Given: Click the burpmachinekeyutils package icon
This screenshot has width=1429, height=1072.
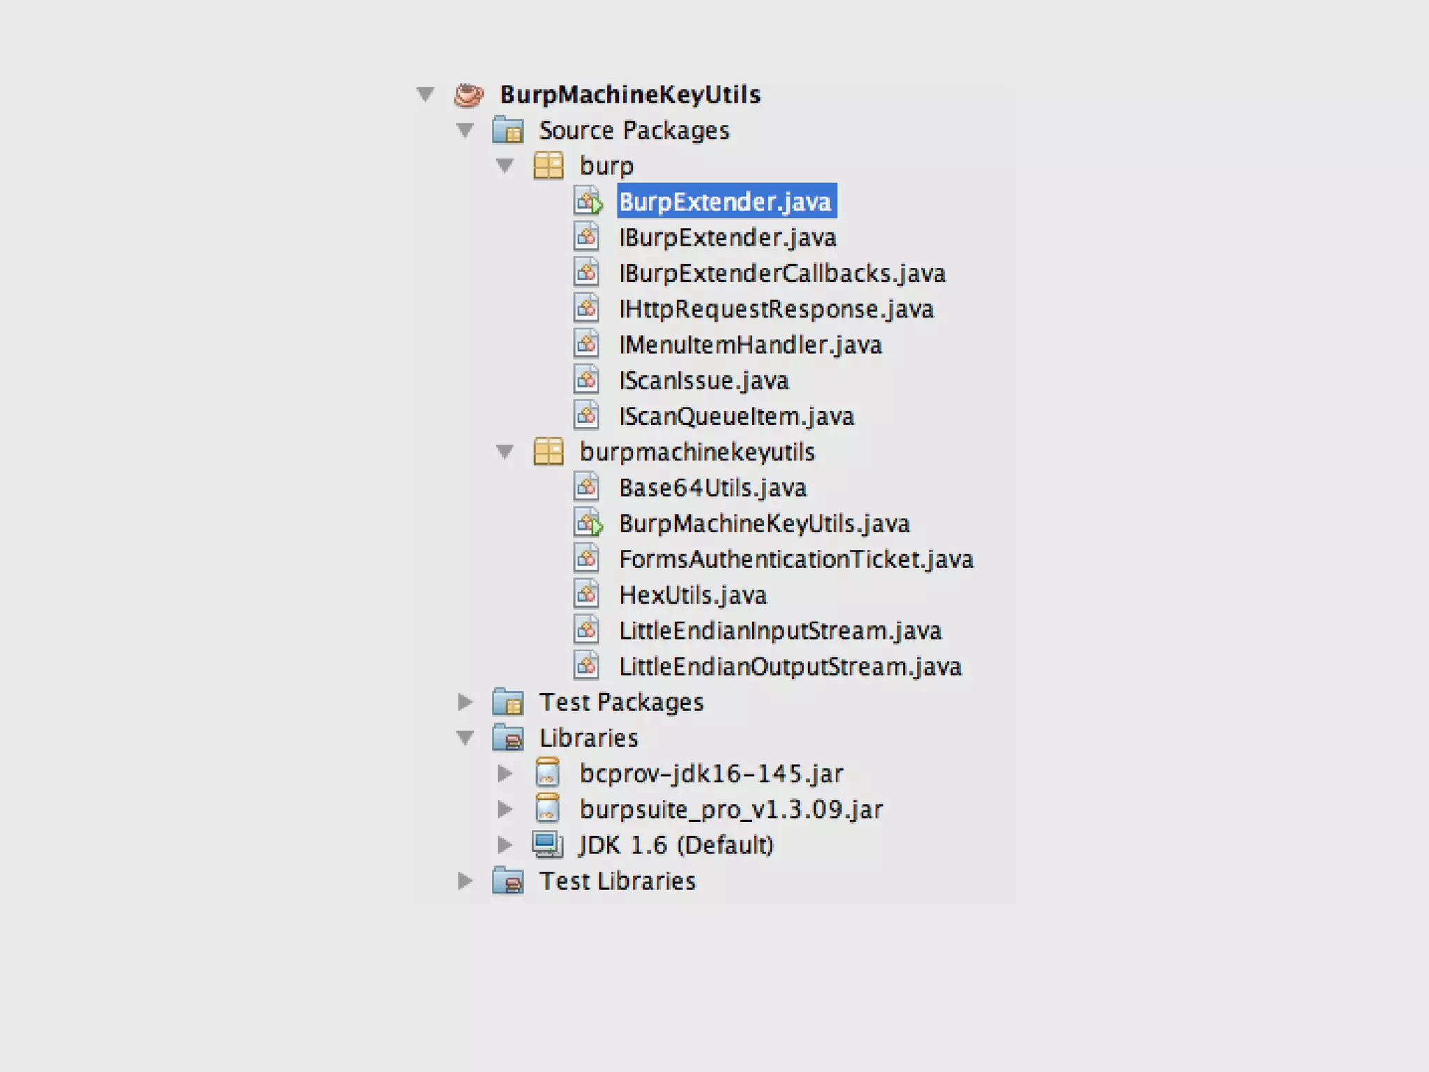Looking at the screenshot, I should (548, 452).
